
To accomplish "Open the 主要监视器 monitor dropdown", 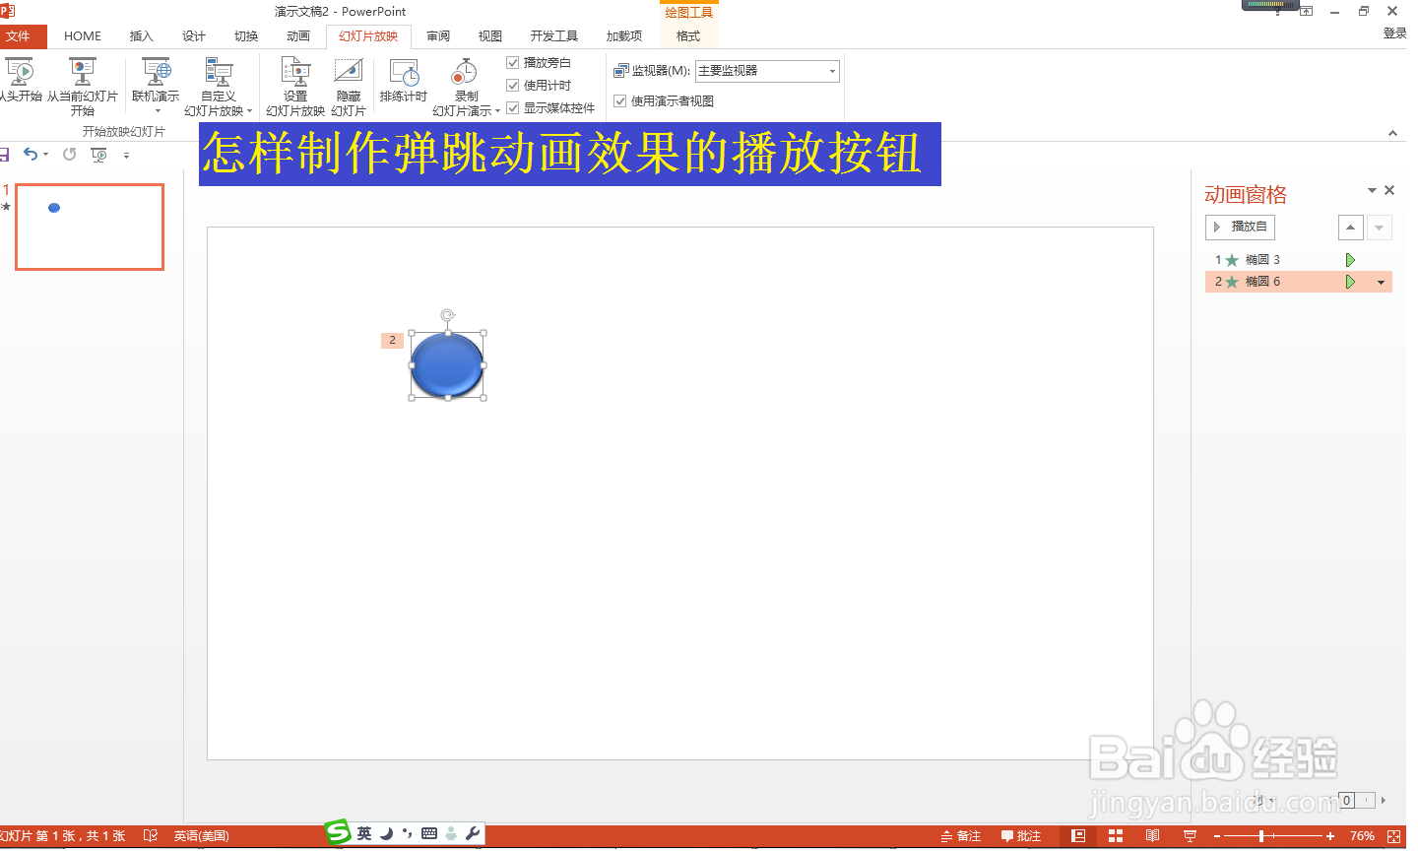I will (832, 70).
